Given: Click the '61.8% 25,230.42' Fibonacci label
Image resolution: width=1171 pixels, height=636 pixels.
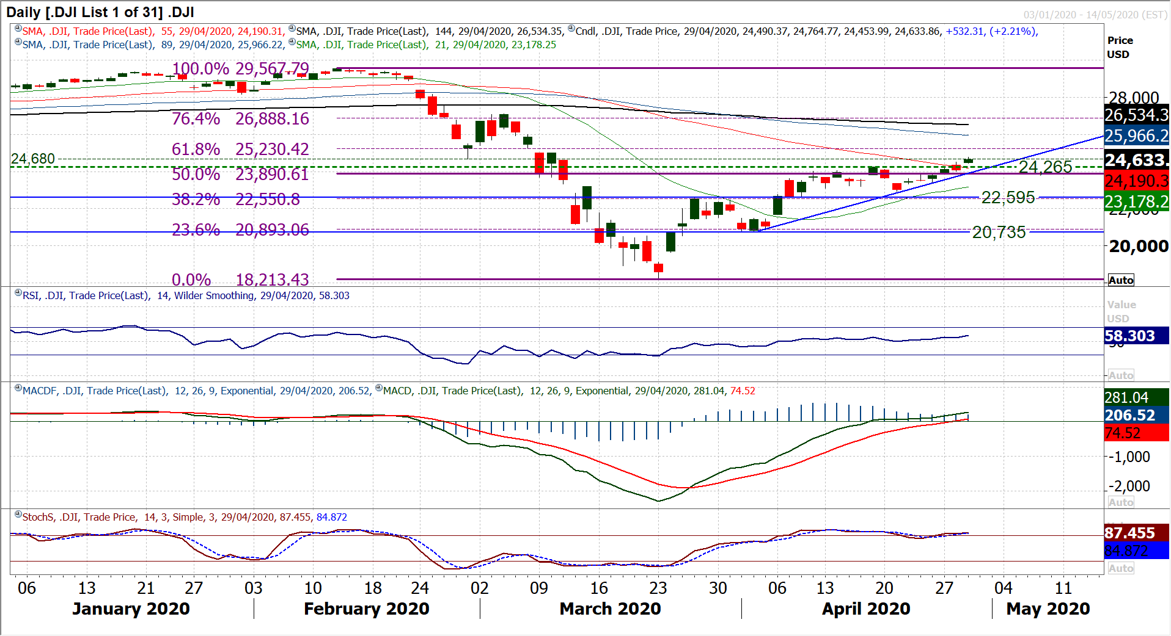Looking at the screenshot, I should tap(241, 149).
